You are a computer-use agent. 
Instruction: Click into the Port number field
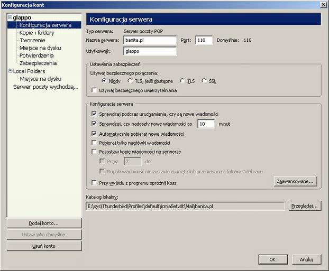(x=204, y=40)
